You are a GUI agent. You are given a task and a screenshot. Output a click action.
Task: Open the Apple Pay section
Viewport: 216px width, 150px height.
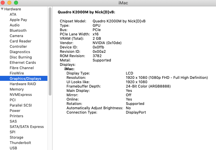pos(18,20)
